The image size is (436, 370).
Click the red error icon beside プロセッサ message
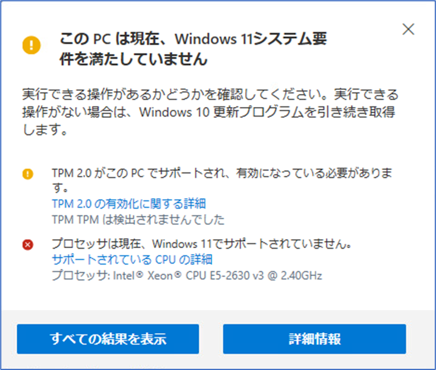point(27,244)
